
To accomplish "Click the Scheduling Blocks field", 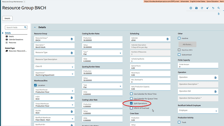I will pos(150,60).
